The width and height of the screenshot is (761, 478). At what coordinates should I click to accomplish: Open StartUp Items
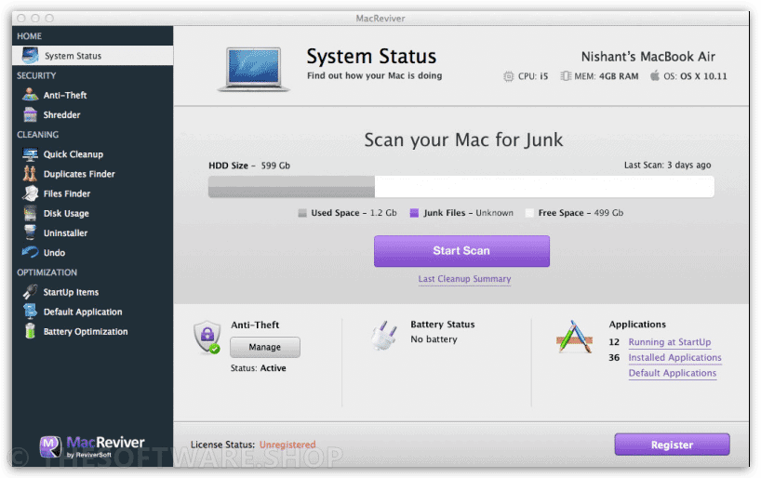92,292
